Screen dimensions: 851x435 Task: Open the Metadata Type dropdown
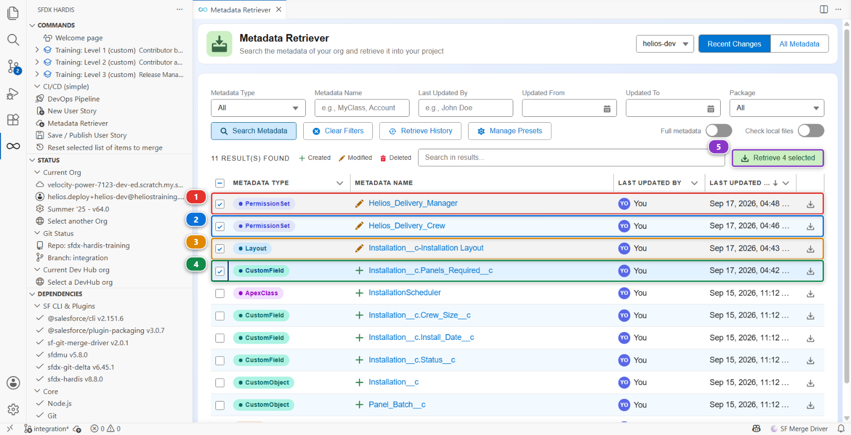258,108
